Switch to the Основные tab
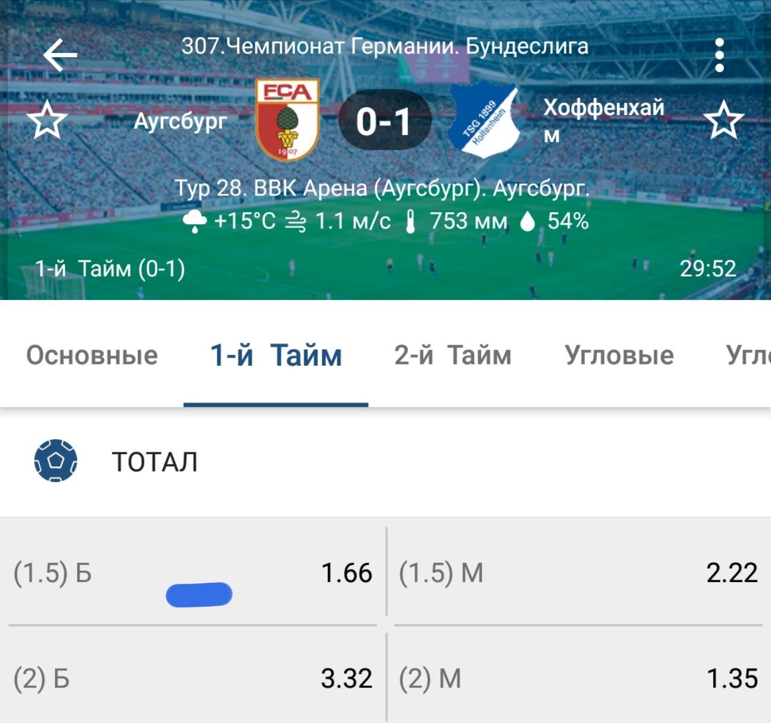Image resolution: width=771 pixels, height=723 pixels. tap(92, 355)
